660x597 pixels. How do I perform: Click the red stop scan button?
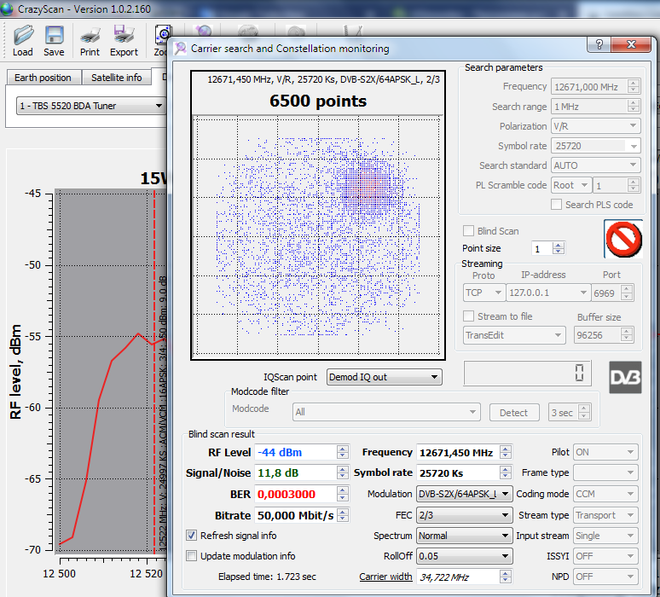[623, 239]
